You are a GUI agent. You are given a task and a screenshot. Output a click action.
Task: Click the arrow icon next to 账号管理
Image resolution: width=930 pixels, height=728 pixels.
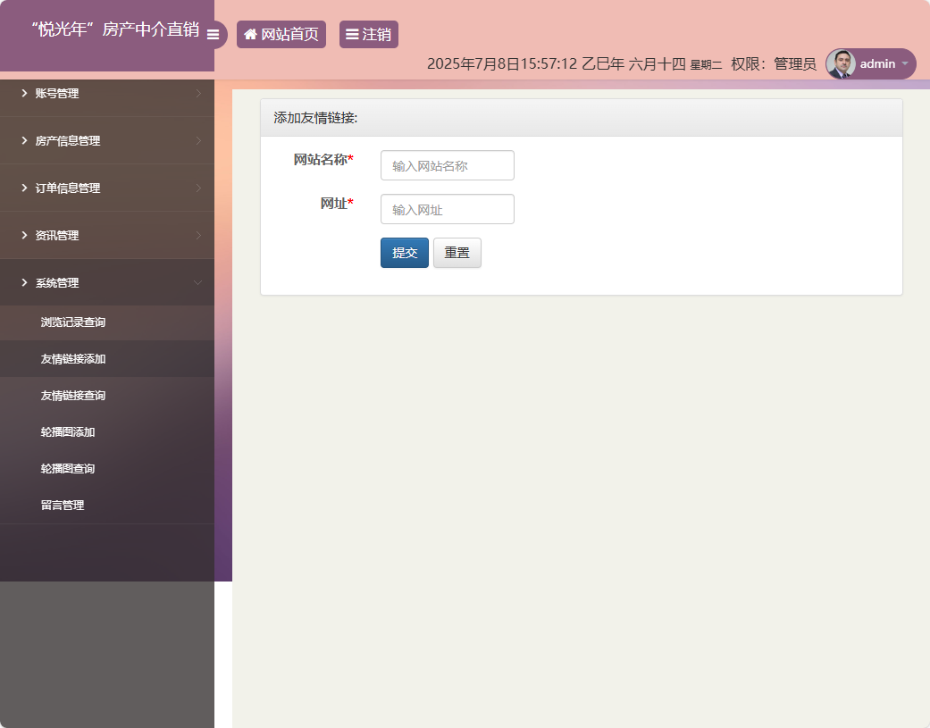pos(200,93)
